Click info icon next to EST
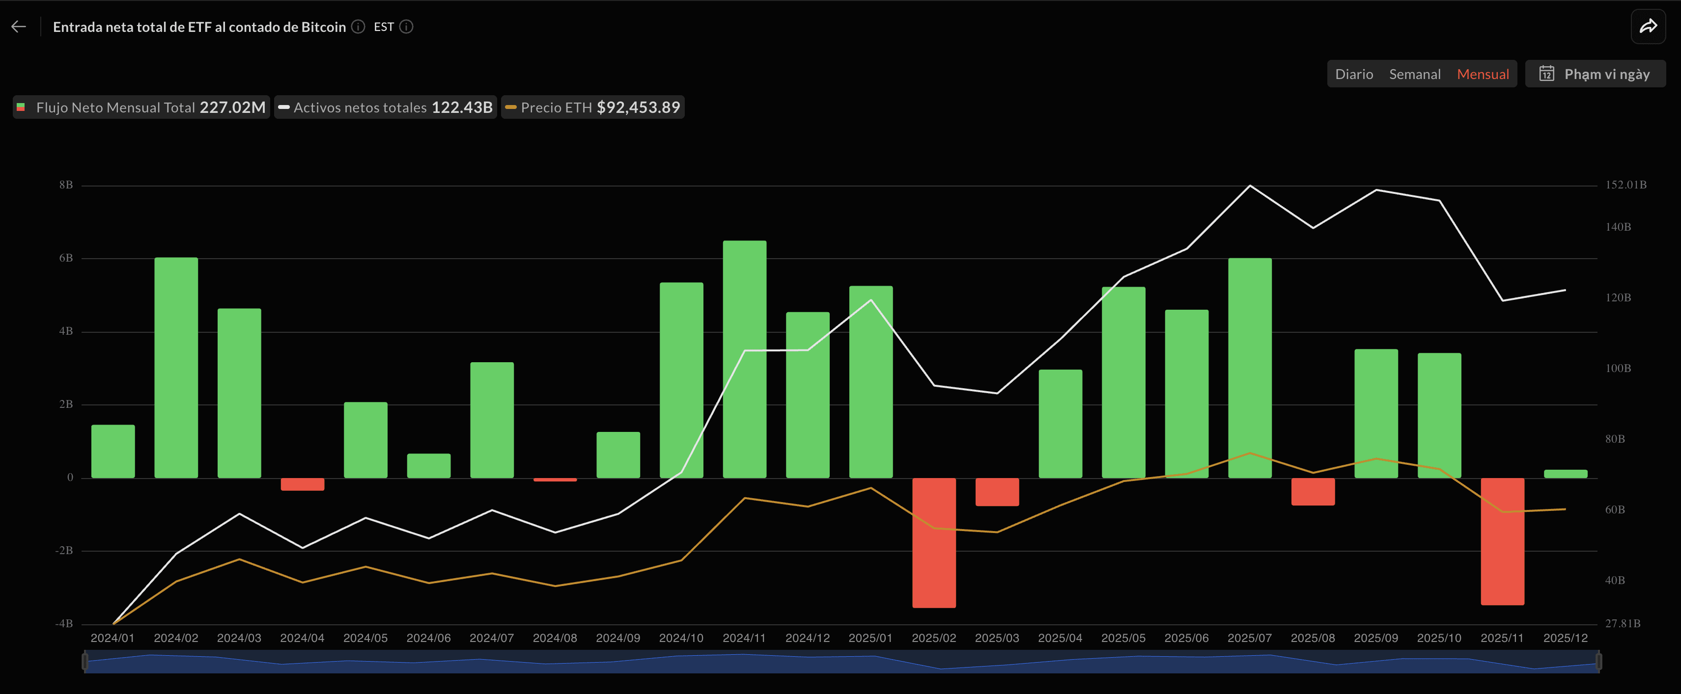This screenshot has width=1681, height=694. [x=406, y=27]
